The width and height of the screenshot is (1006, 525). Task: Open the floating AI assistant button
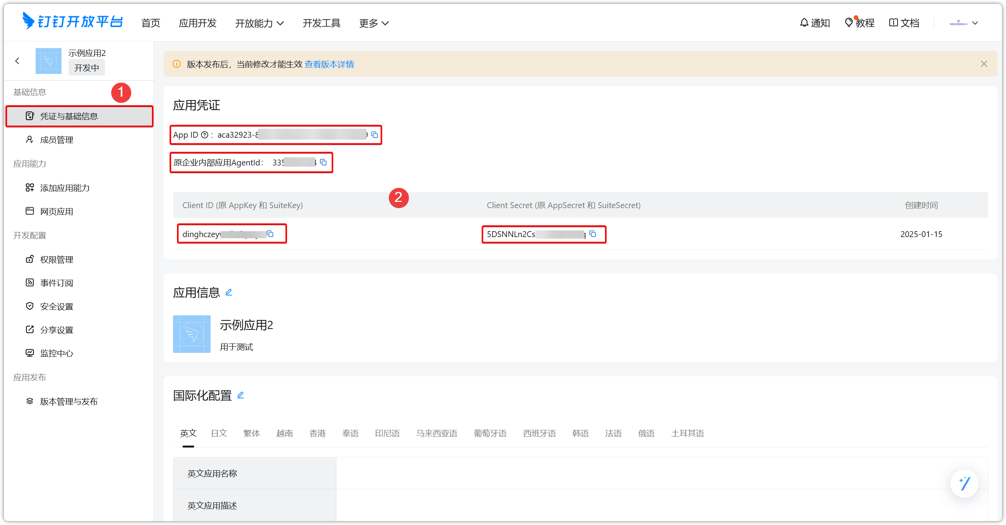click(x=964, y=484)
